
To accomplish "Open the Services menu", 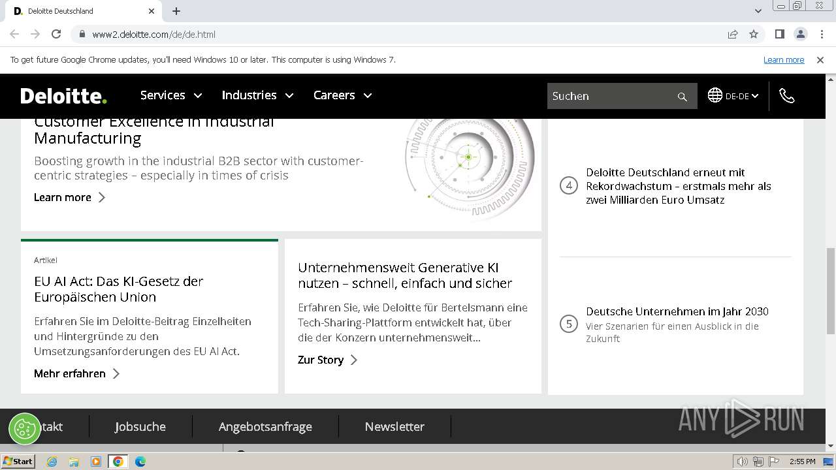I will [x=171, y=95].
